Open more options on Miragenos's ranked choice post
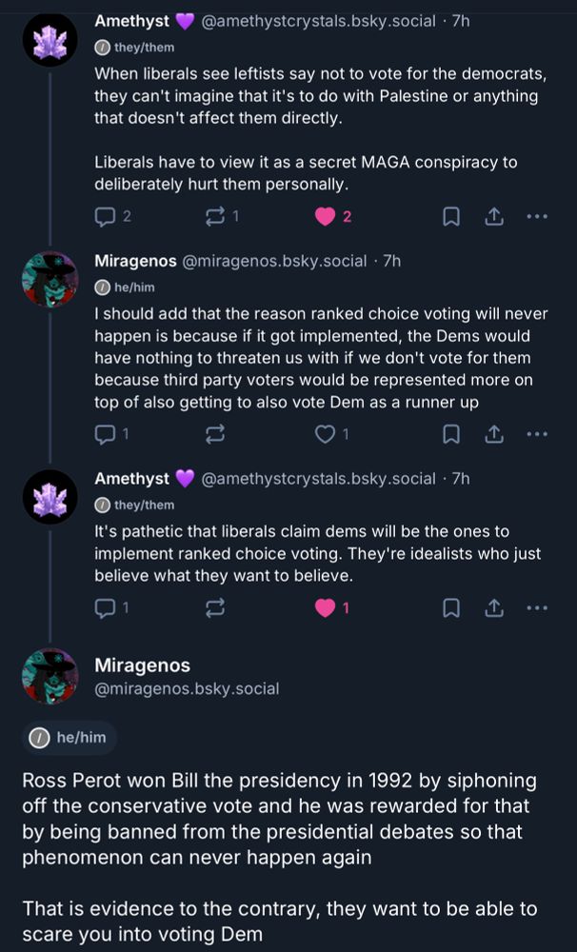The height and width of the screenshot is (952, 577). (x=537, y=434)
